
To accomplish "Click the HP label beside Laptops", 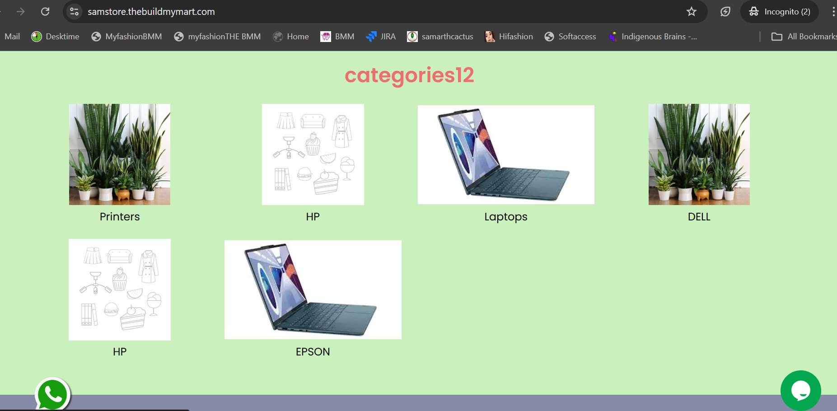I will [x=313, y=217].
